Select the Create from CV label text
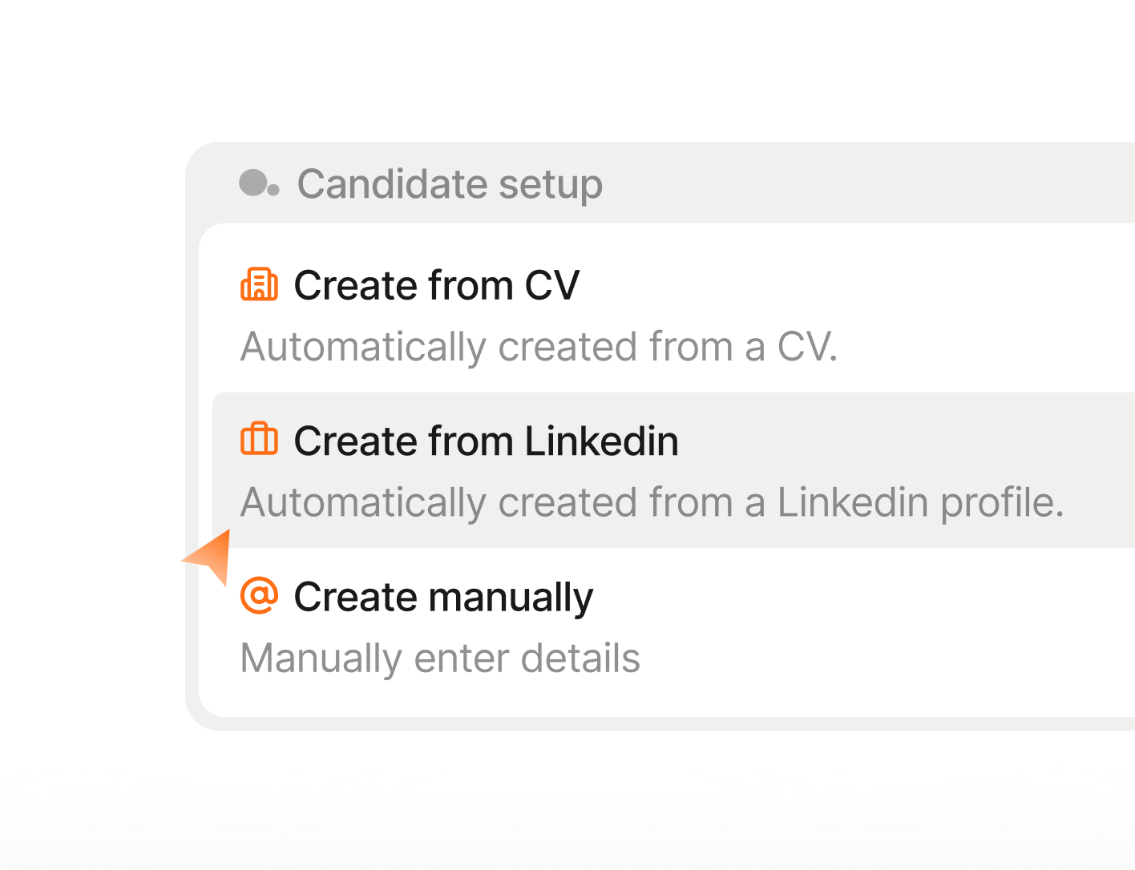 (x=438, y=284)
